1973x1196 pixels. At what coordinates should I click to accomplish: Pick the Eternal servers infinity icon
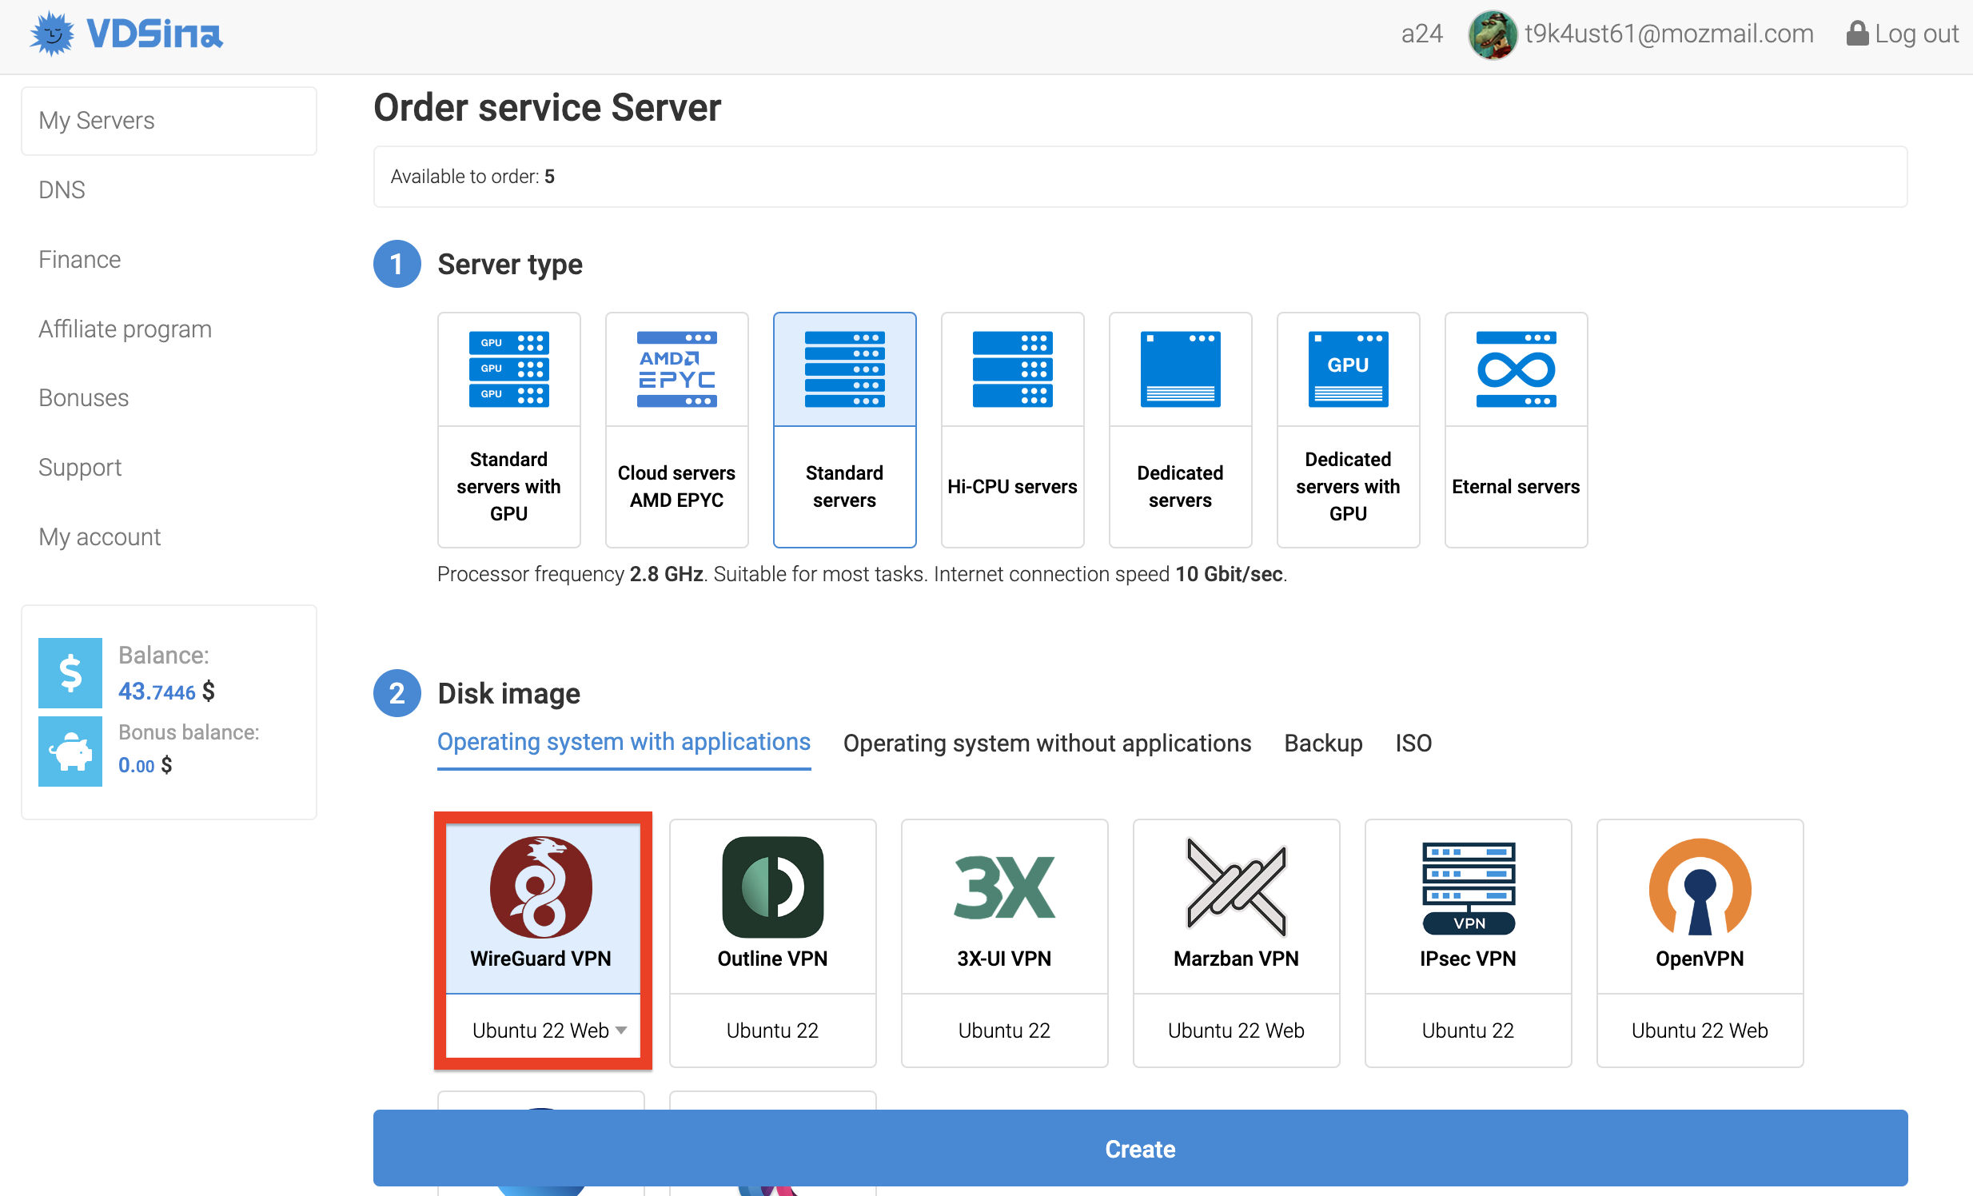click(1516, 369)
